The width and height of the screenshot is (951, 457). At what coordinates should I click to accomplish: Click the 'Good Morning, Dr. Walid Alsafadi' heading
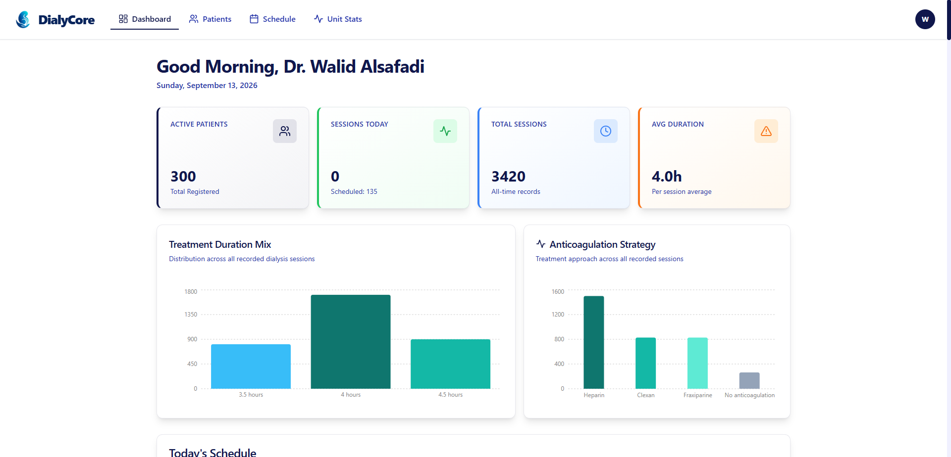click(x=290, y=67)
